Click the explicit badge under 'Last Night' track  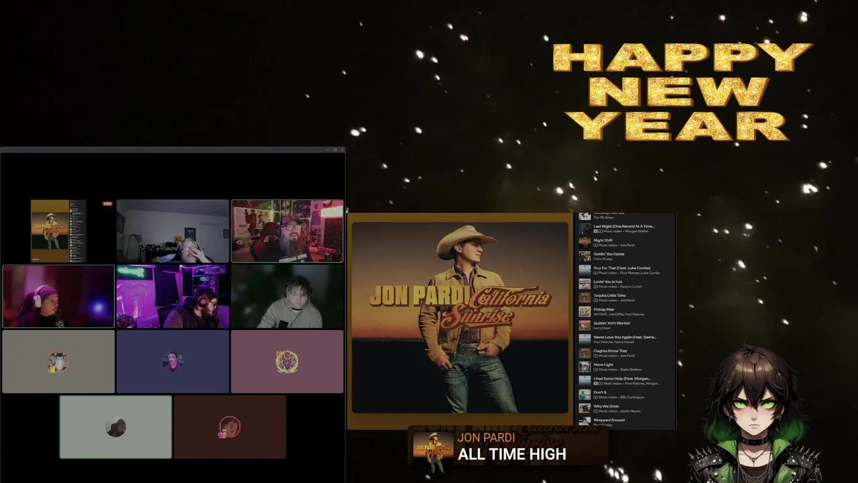click(x=595, y=231)
